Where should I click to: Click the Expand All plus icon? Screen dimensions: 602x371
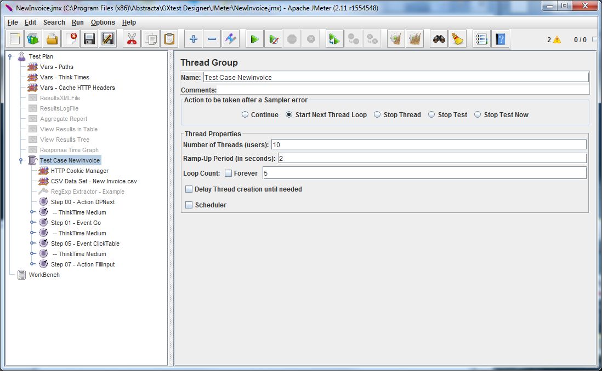point(194,39)
